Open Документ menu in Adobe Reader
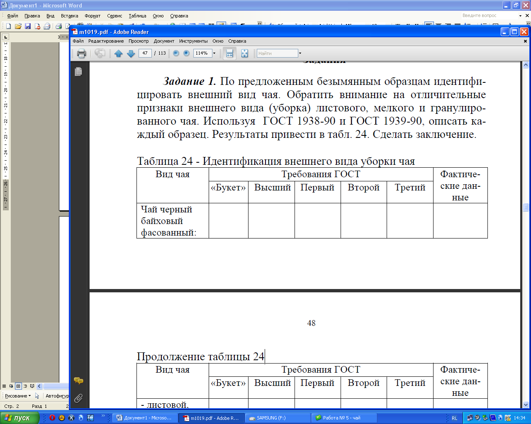 tap(164, 41)
